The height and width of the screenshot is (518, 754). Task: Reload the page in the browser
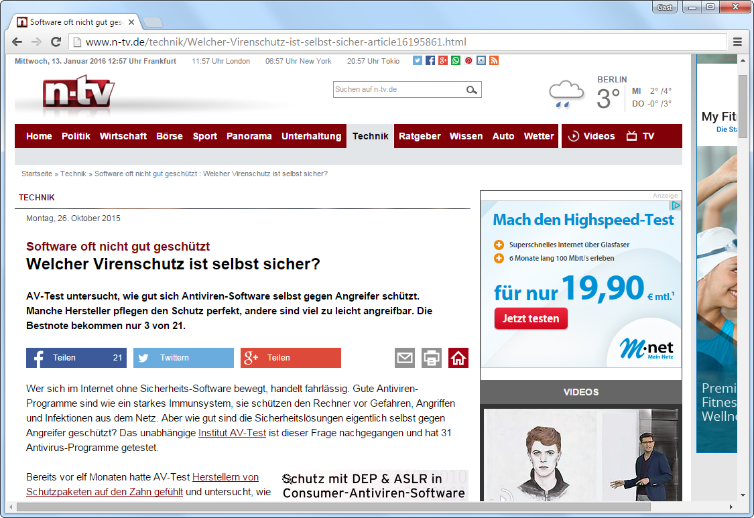(56, 42)
